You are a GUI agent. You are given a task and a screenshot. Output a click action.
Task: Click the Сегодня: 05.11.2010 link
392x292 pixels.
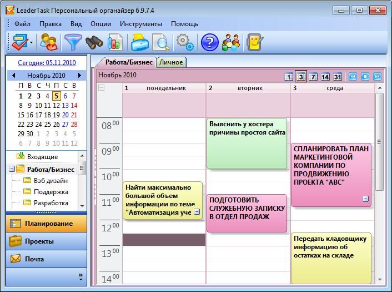click(x=47, y=63)
